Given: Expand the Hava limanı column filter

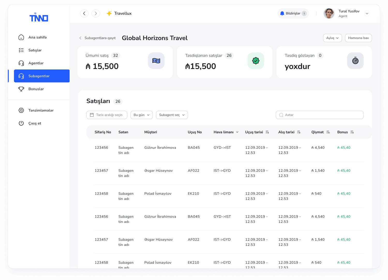Looking at the screenshot, I should (x=237, y=132).
